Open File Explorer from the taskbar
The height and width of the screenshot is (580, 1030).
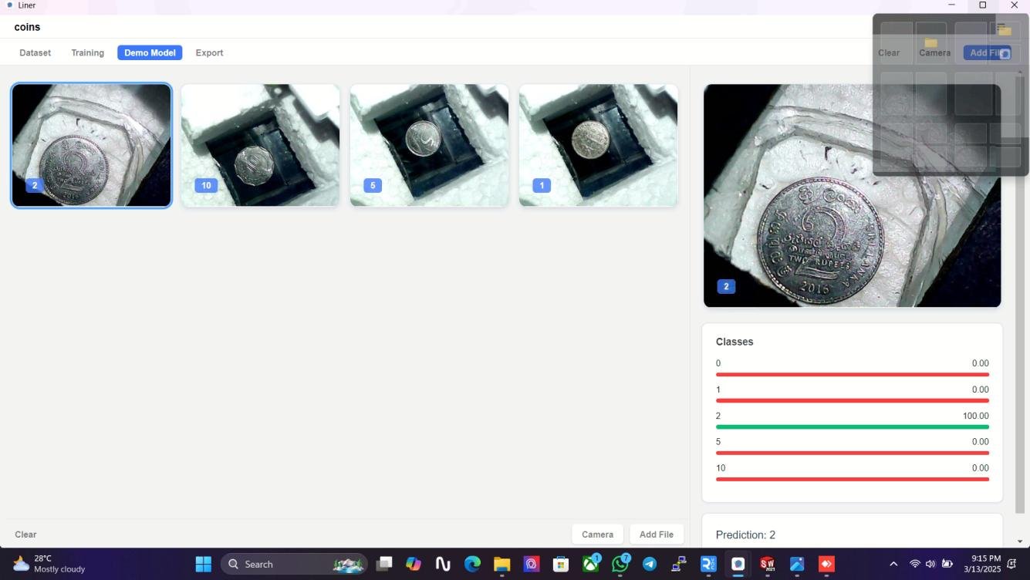(501, 564)
